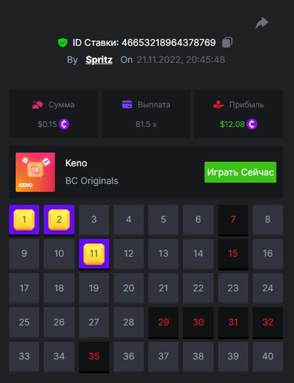Screen dimensions: 294x383
Task: Click the share arrow icon
Action: 262,23
